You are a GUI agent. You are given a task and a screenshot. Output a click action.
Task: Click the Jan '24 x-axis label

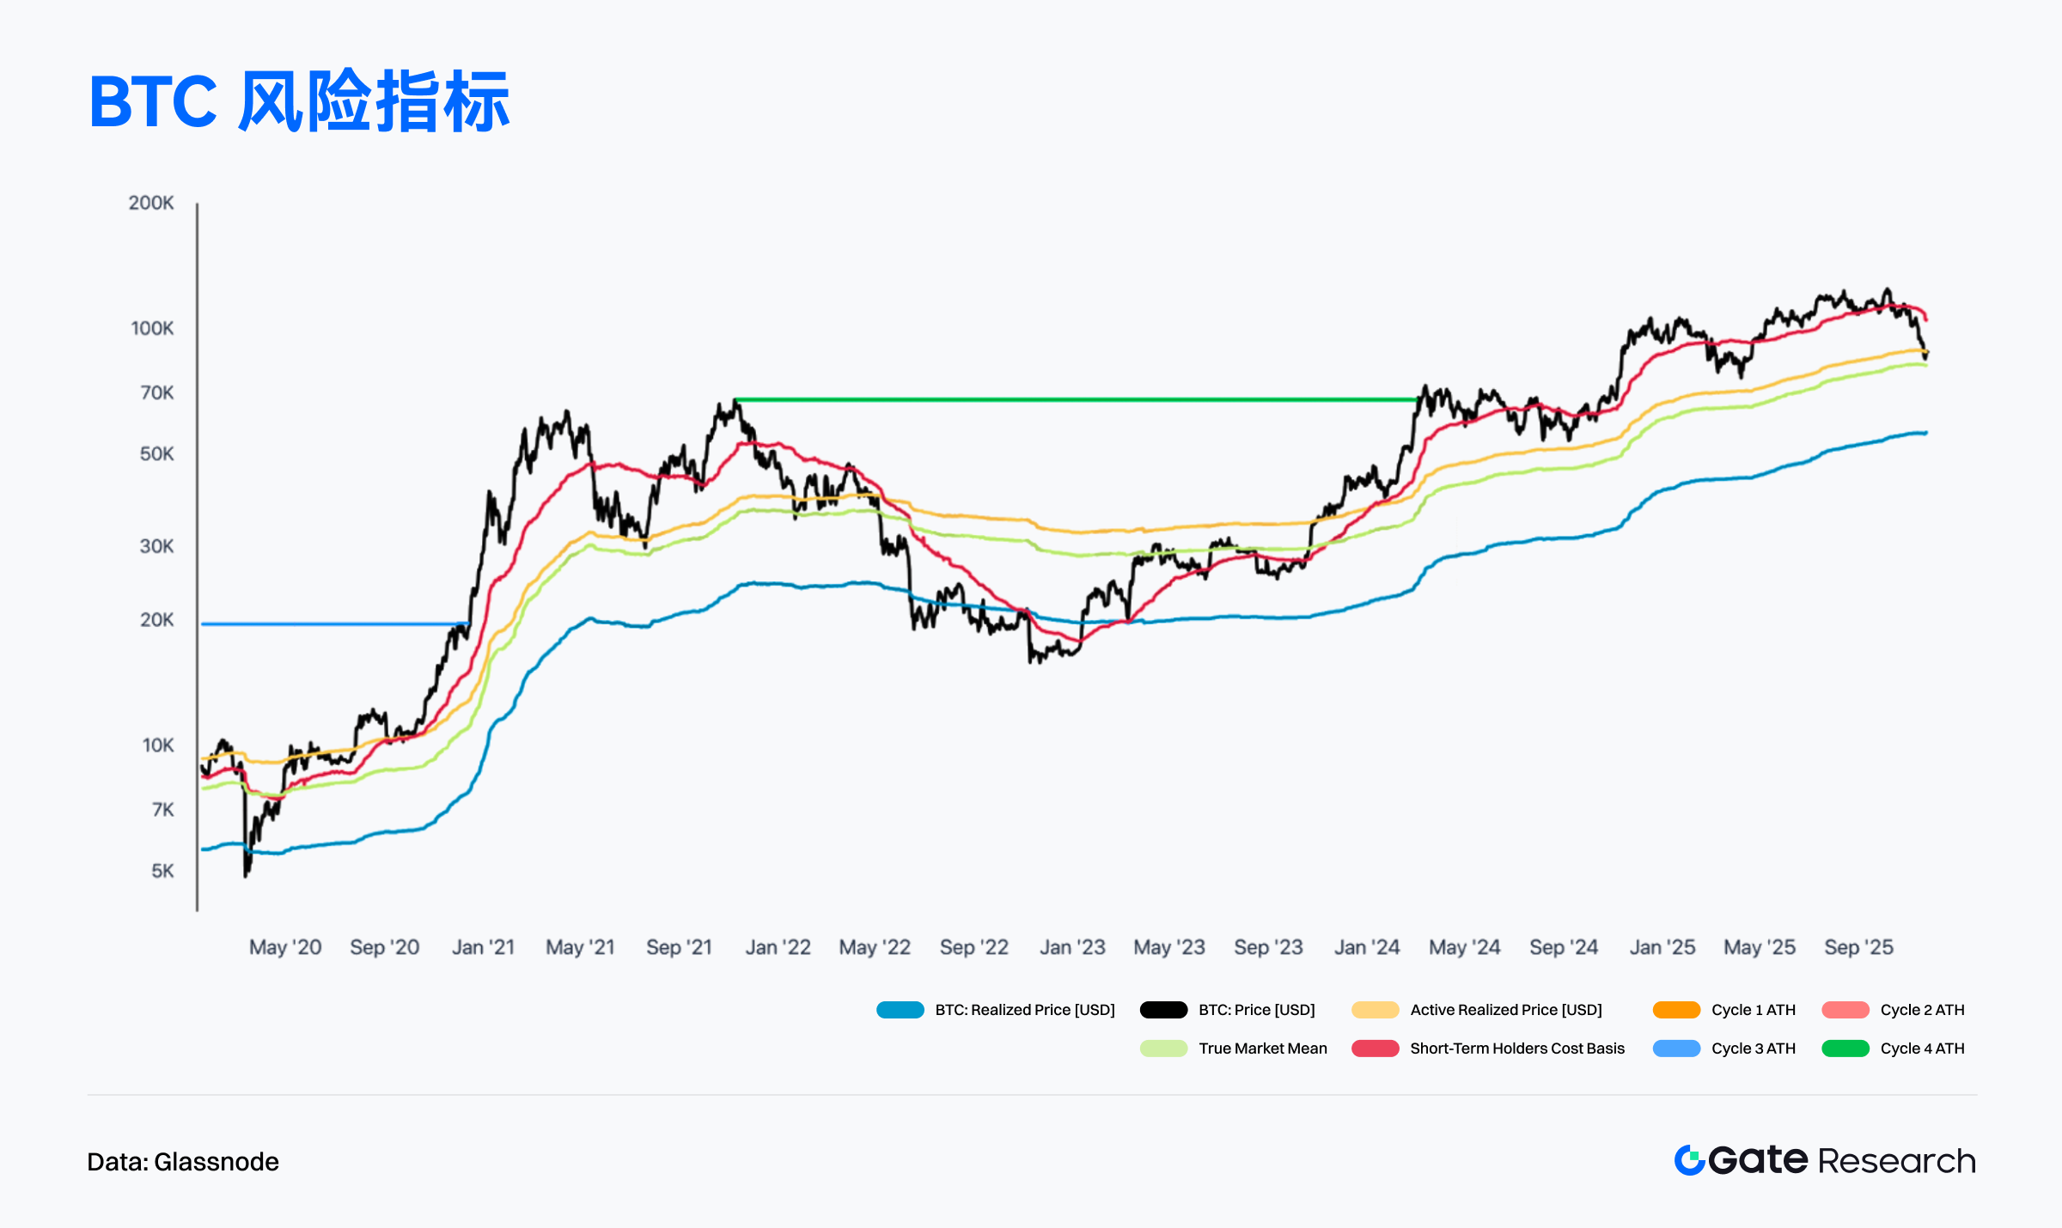coord(1366,947)
